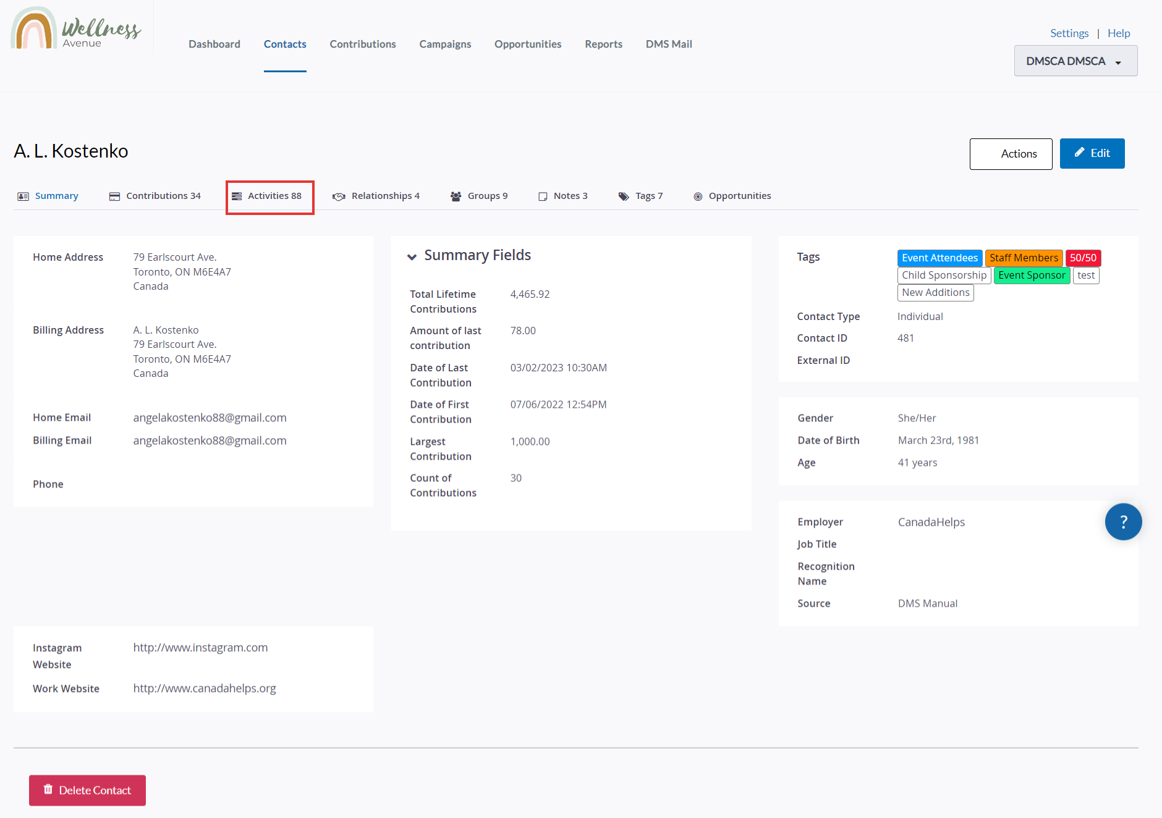This screenshot has height=818, width=1162.
Task: Click the source value DMS Manual
Action: [928, 604]
